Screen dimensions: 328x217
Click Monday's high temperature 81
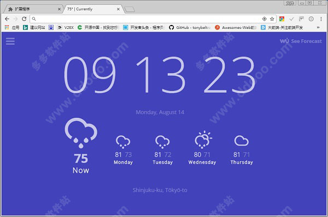[x=118, y=155]
